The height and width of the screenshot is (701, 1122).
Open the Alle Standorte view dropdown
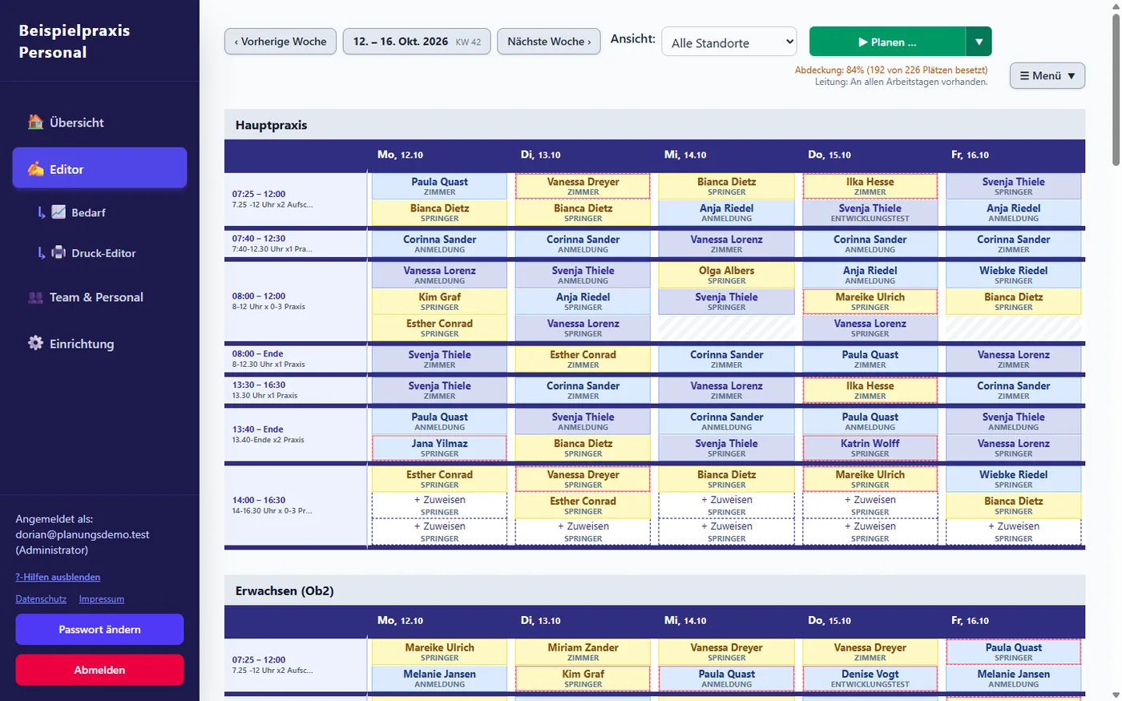coord(729,42)
